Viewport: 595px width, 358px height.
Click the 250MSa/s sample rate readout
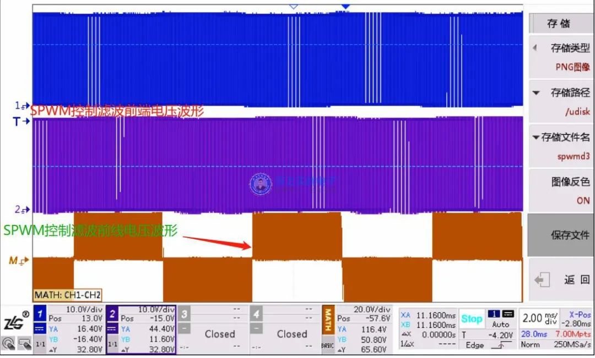point(572,345)
